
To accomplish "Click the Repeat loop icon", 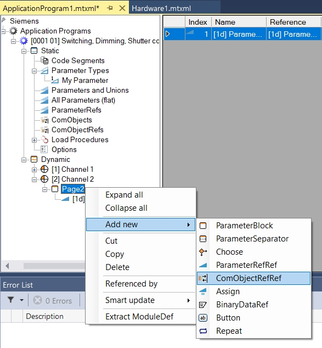I will pos(203,331).
